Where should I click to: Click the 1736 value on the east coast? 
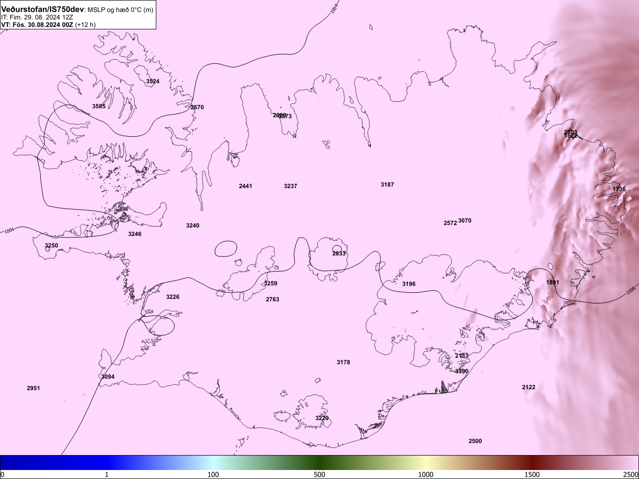pyautogui.click(x=619, y=189)
